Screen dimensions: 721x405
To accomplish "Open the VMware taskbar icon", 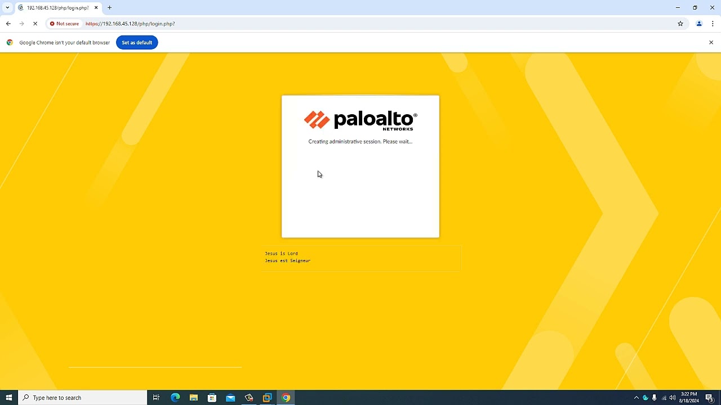I will point(267,398).
